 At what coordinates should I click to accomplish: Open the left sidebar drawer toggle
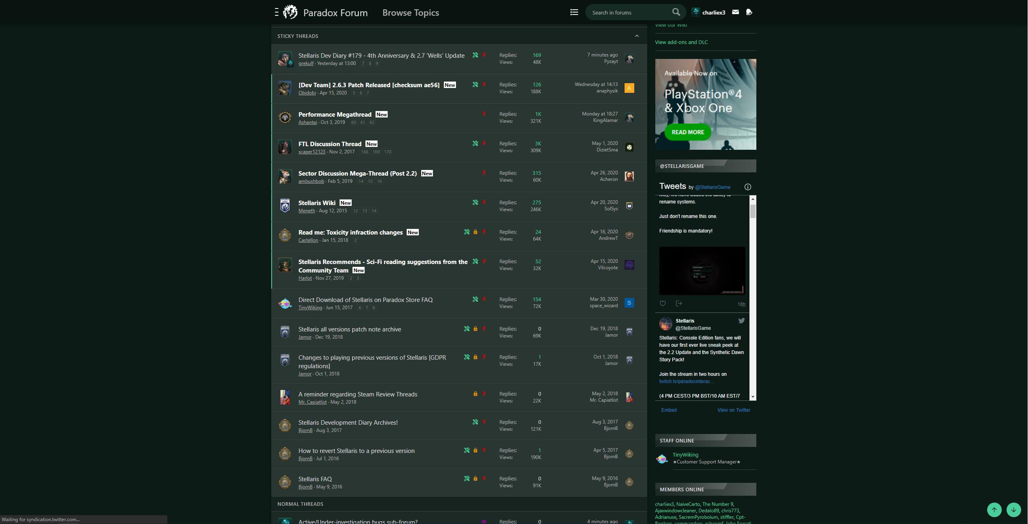tap(277, 12)
